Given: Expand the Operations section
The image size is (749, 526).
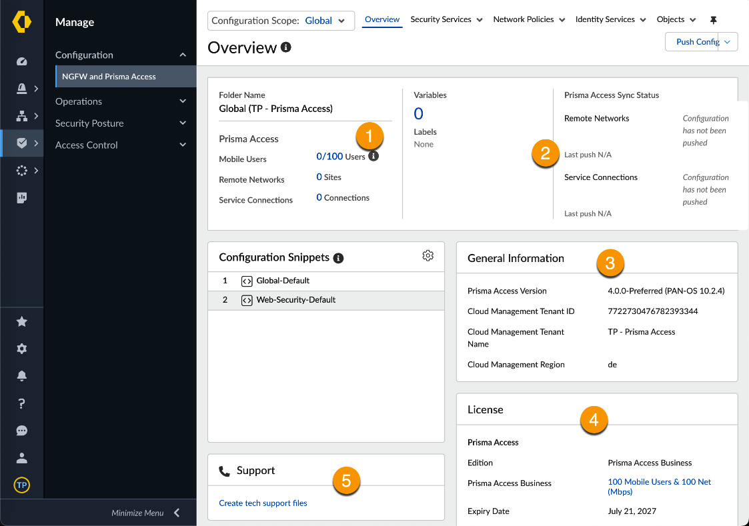Looking at the screenshot, I should pyautogui.click(x=183, y=101).
